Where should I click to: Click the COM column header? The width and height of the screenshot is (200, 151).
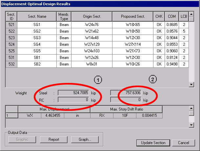tap(171, 16)
